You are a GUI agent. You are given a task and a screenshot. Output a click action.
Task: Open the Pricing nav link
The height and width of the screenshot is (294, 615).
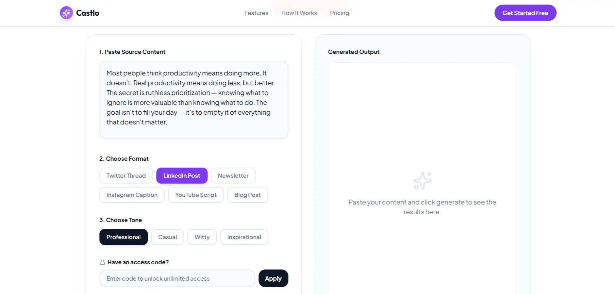340,13
